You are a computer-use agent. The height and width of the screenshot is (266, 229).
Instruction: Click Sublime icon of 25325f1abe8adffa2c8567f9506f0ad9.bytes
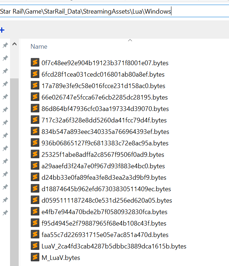point(35,154)
